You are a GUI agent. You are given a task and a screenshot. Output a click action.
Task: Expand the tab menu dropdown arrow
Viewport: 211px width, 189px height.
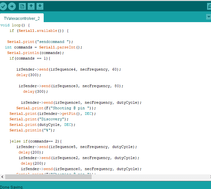[x=208, y=17]
